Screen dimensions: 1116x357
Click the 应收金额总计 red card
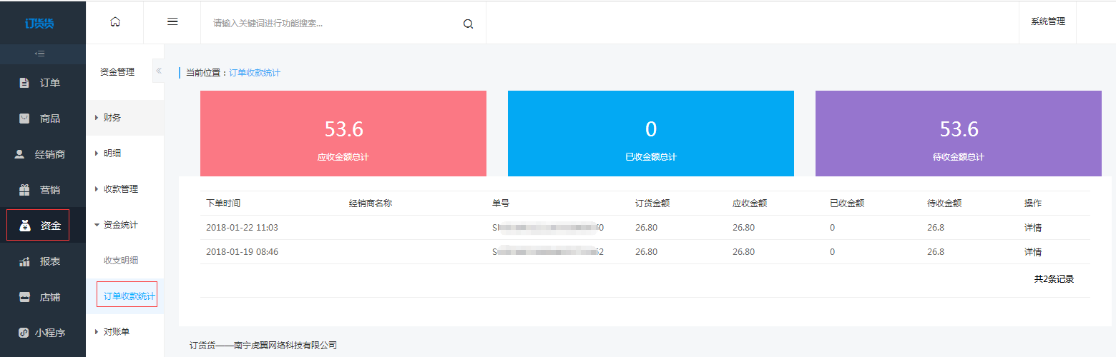343,134
